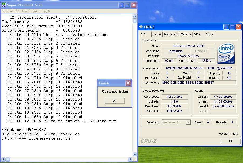Click the 'Loop 19 finished' line
Image resolution: width=243 pixels, height=163 pixels.
click(45, 117)
